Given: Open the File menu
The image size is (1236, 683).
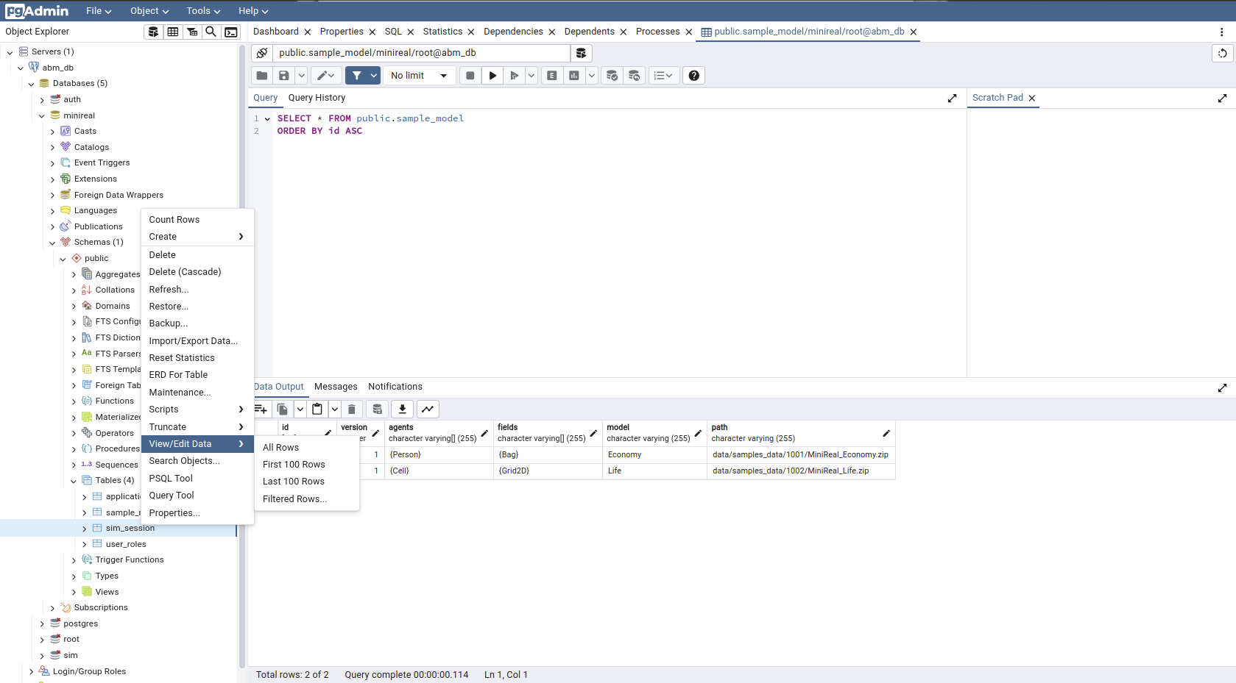Looking at the screenshot, I should click(x=99, y=11).
